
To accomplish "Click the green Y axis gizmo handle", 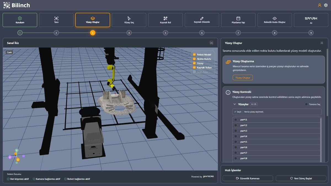I will click(17, 150).
